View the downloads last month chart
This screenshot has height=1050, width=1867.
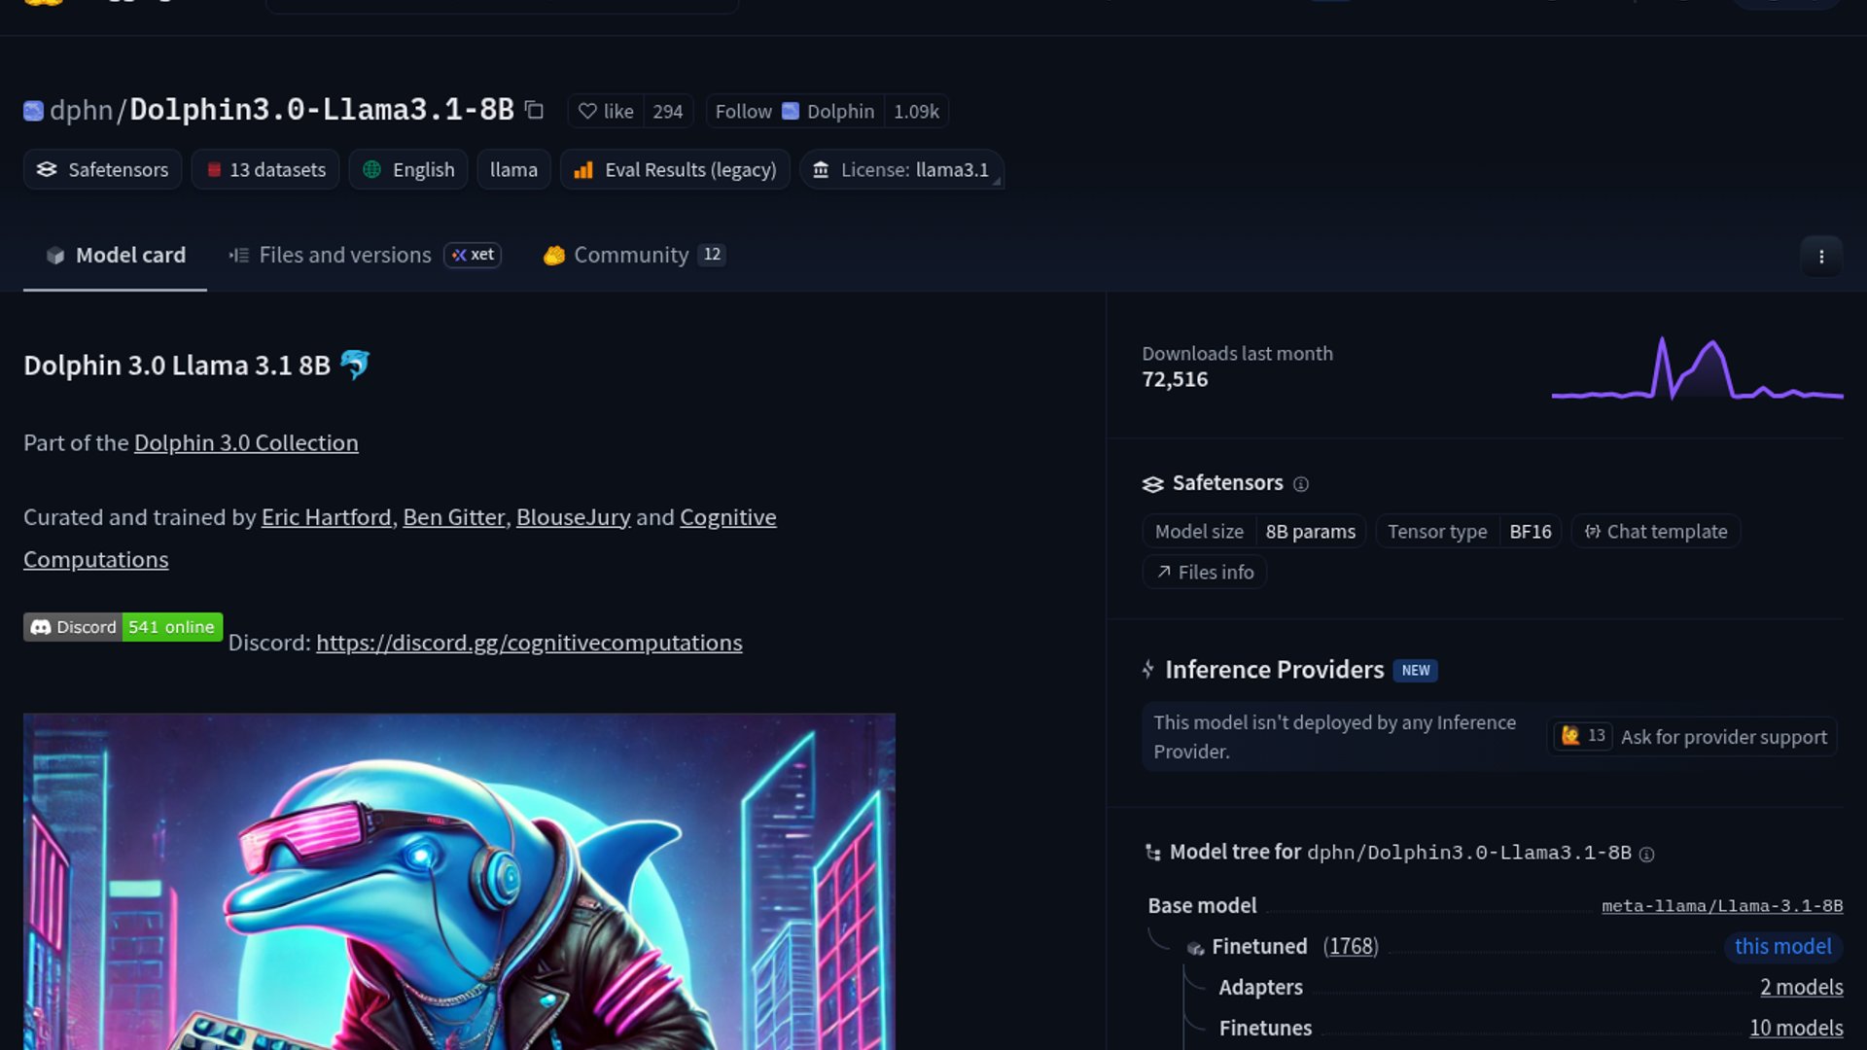click(x=1697, y=374)
